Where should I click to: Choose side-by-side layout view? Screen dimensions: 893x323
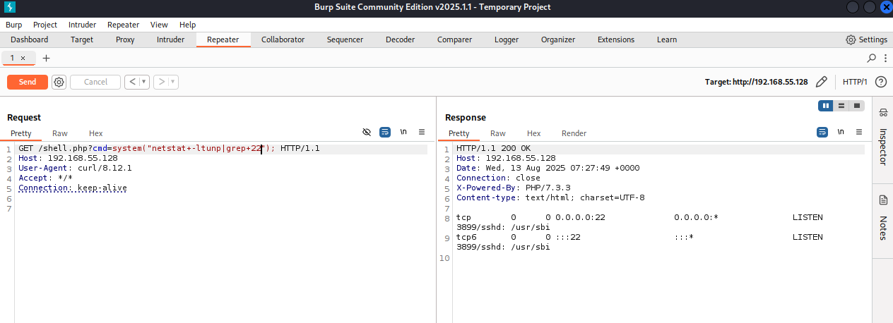[x=826, y=106]
